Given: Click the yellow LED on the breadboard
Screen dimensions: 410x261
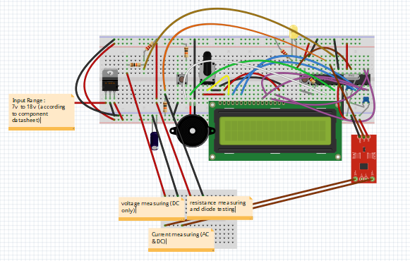Looking at the screenshot, I should [294, 32].
